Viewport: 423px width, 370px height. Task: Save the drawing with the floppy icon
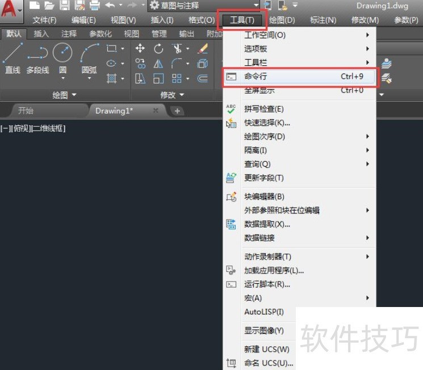[65, 5]
